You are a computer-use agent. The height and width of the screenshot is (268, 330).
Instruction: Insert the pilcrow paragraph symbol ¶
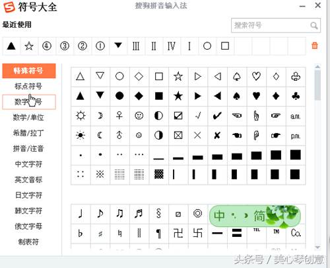coord(158,234)
